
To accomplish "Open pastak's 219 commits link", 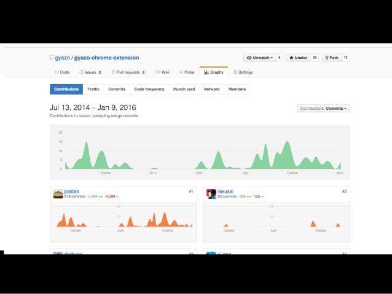I will (74, 196).
